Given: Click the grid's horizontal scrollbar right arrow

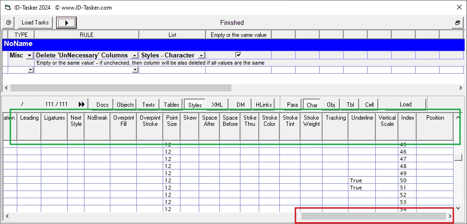Looking at the screenshot, I should point(450,216).
